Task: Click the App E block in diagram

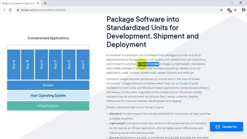Action: (x=69, y=64)
